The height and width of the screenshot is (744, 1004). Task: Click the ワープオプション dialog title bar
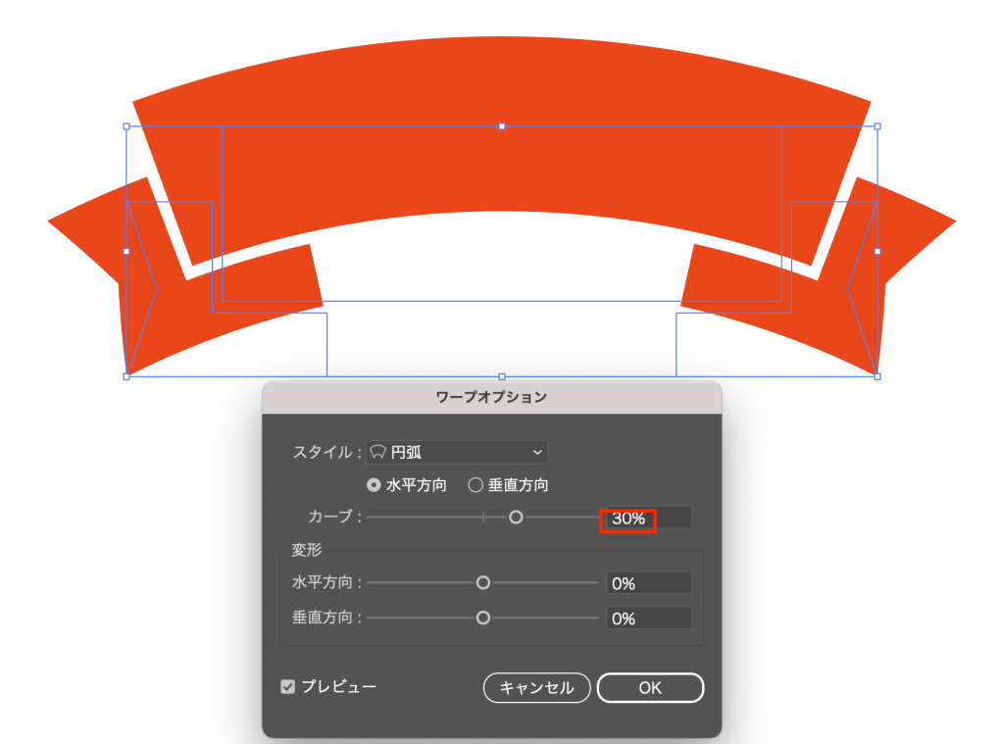tap(491, 397)
